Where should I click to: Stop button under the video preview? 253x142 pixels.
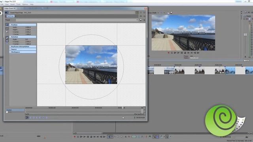coord(185,52)
